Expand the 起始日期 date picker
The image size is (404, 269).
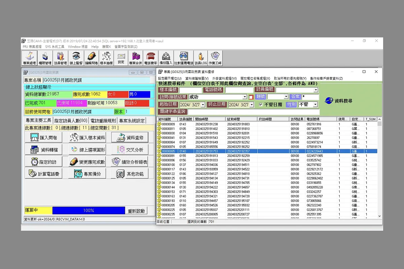203,105
